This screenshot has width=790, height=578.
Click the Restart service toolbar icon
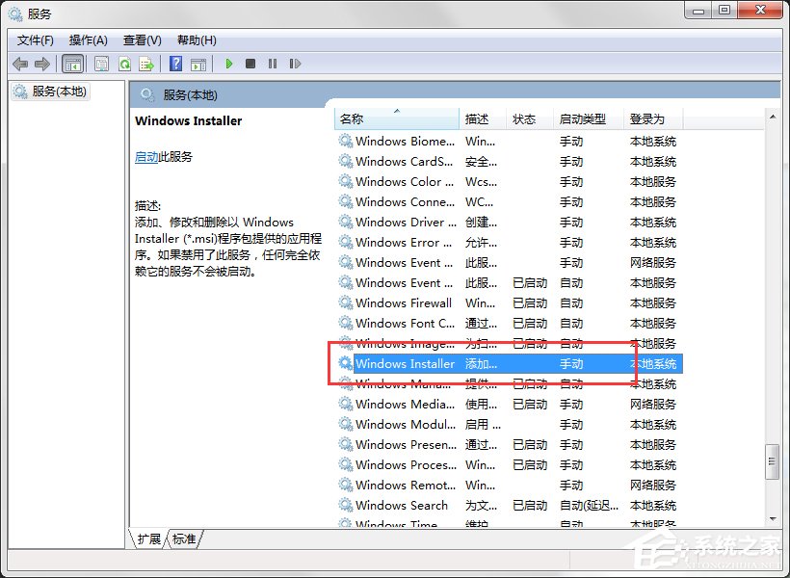tap(296, 64)
